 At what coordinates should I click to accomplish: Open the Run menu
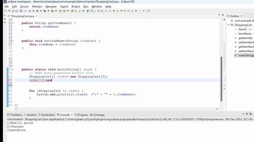[86, 6]
